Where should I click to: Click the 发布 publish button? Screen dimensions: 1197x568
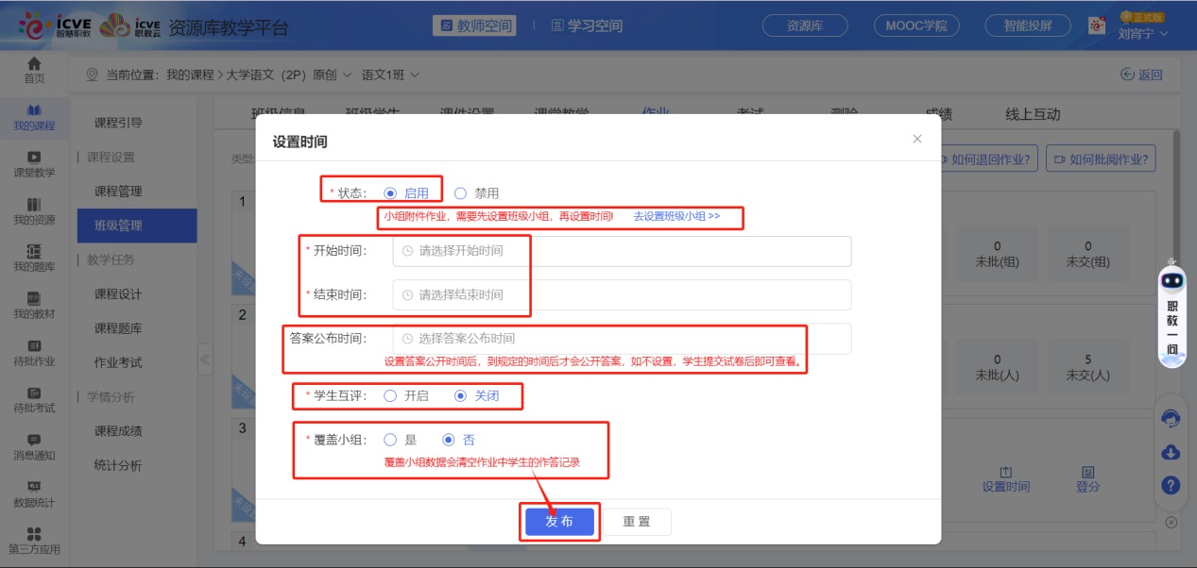click(x=558, y=521)
